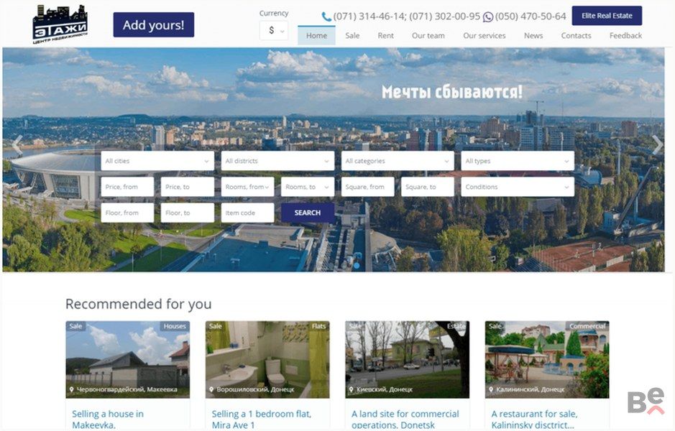Image resolution: width=675 pixels, height=431 pixels.
Task: Click the Floor, to input field
Action: 188,213
